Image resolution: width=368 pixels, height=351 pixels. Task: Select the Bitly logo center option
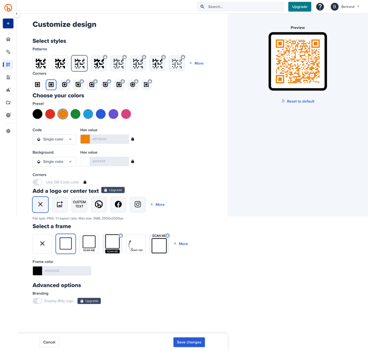pyautogui.click(x=98, y=204)
